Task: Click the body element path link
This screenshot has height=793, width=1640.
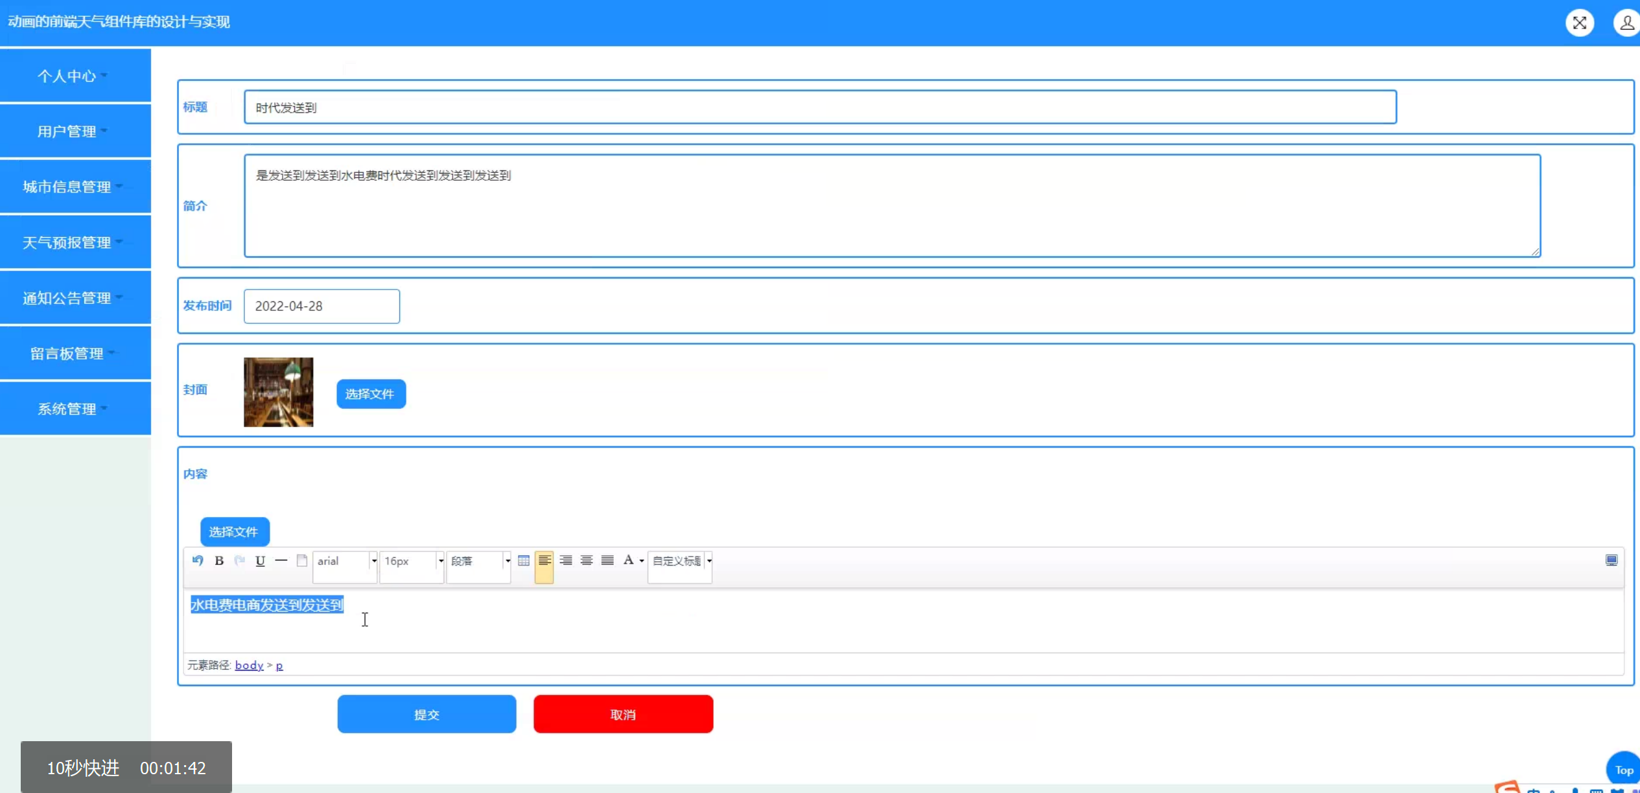Action: [249, 665]
